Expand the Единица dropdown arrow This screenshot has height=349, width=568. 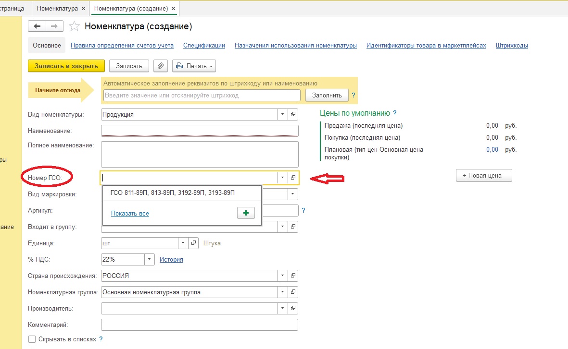tap(183, 243)
